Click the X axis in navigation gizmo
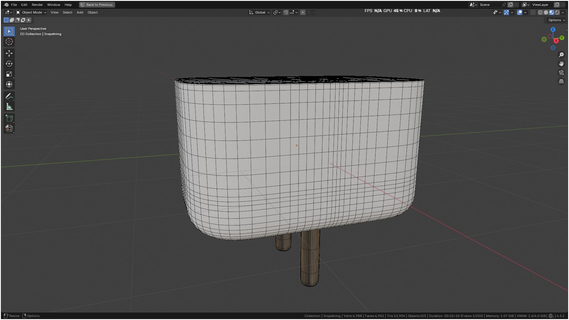Screen dimensions: 569x320 pos(556,41)
